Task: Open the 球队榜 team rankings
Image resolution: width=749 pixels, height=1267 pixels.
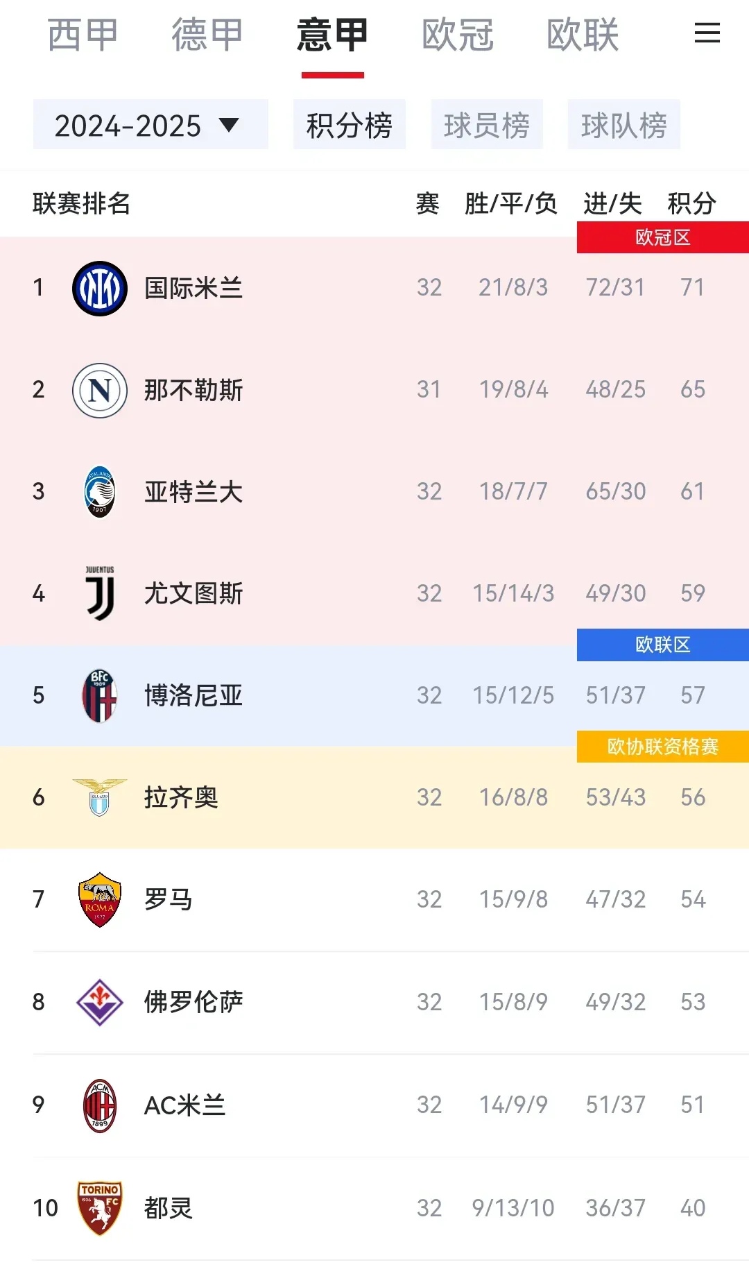Action: (x=623, y=125)
